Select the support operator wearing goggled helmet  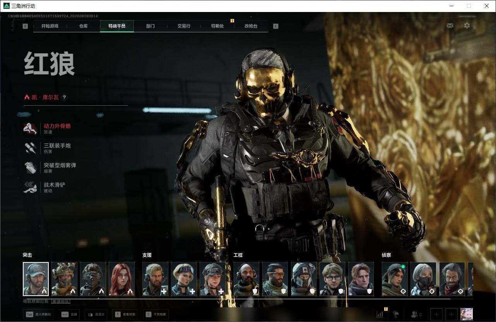pyautogui.click(x=212, y=279)
